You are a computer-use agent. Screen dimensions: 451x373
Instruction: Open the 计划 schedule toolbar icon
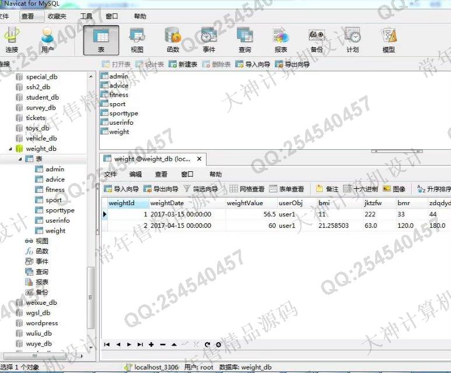pyautogui.click(x=352, y=40)
